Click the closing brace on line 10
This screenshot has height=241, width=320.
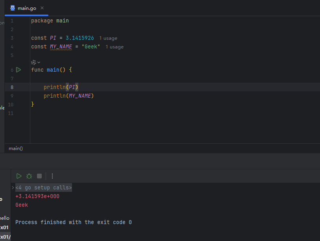click(33, 104)
